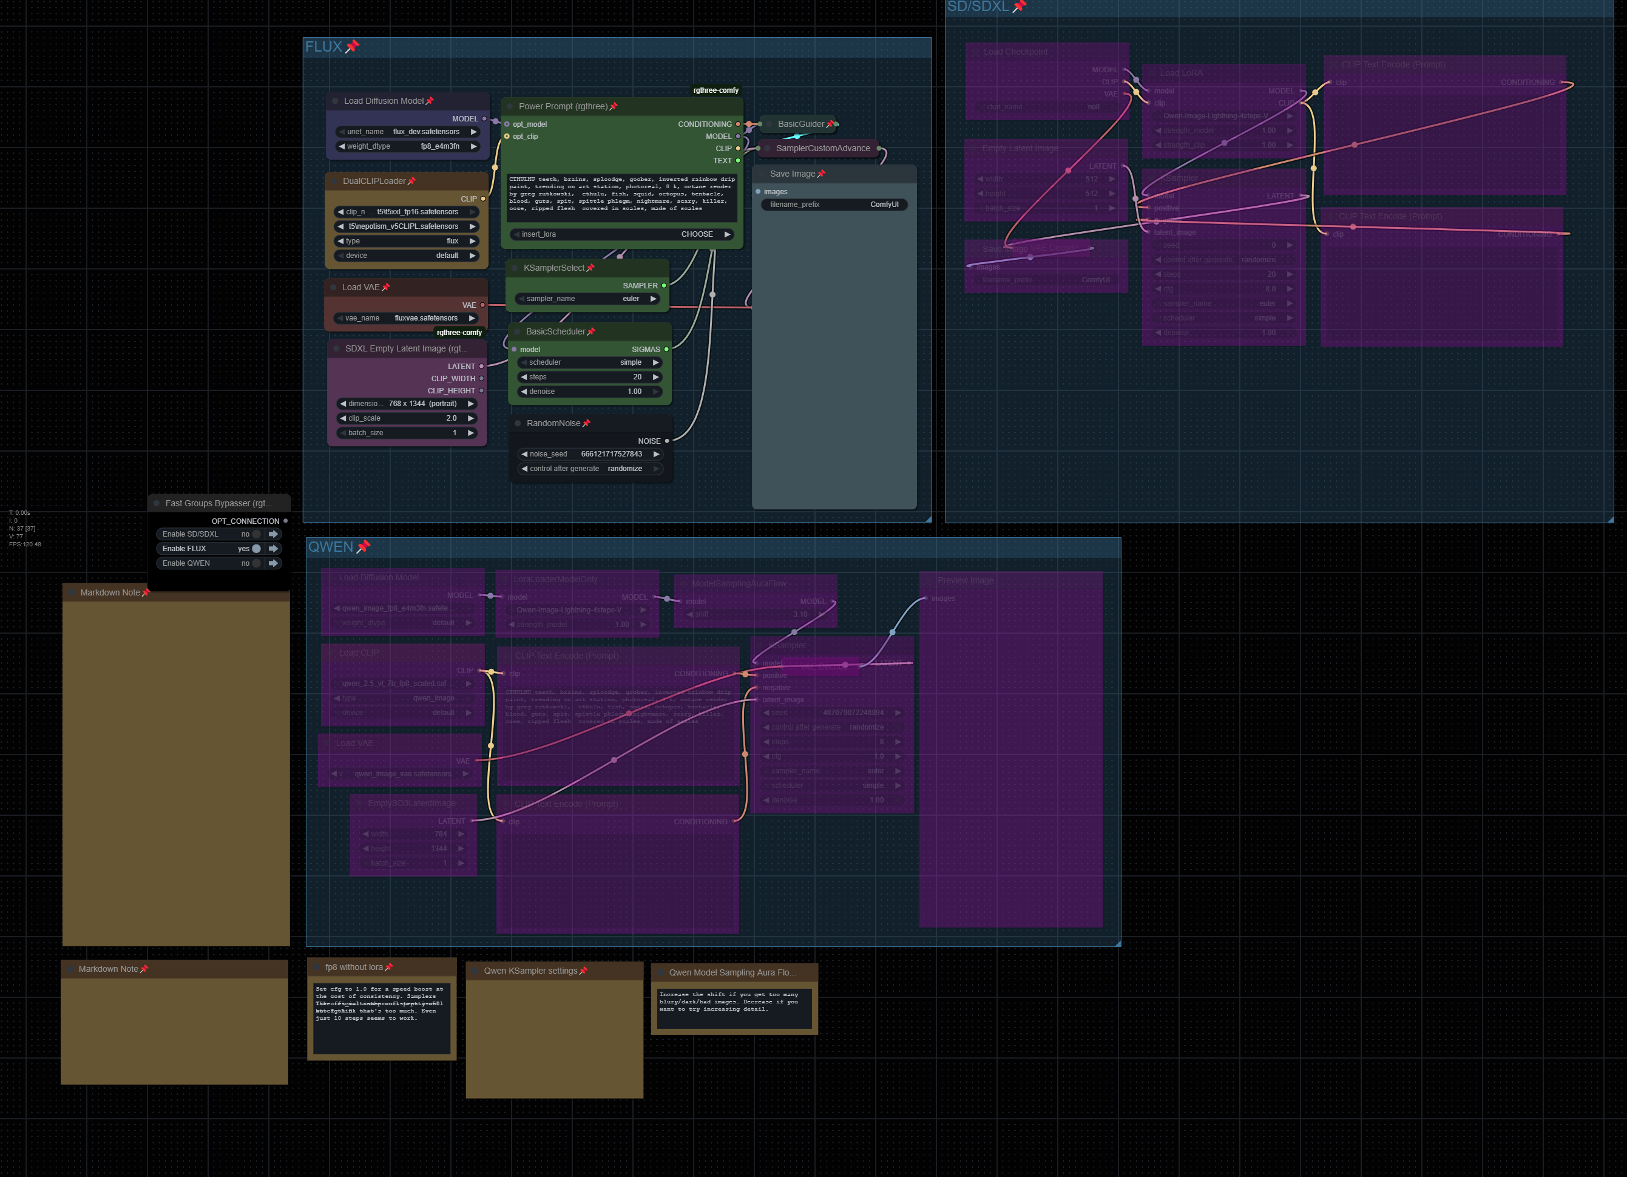The image size is (1627, 1177).
Task: Click the Enable FLUX navigate arrow
Action: [x=273, y=548]
